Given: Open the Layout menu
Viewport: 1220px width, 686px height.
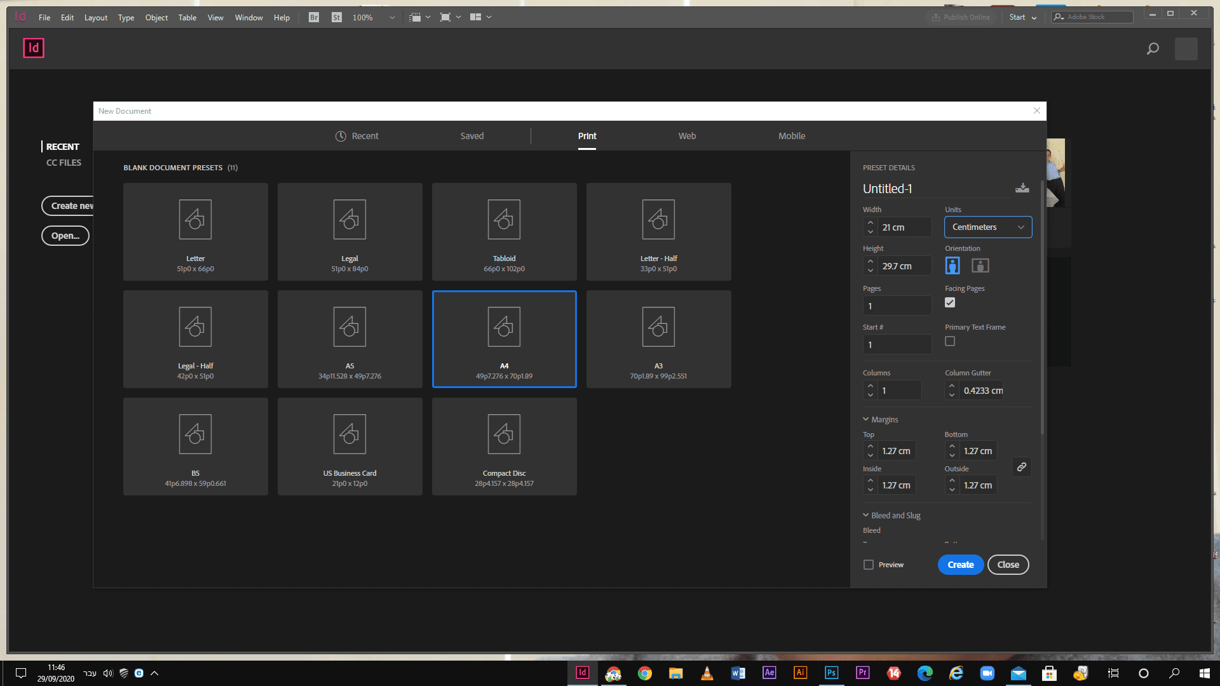Looking at the screenshot, I should click(95, 17).
